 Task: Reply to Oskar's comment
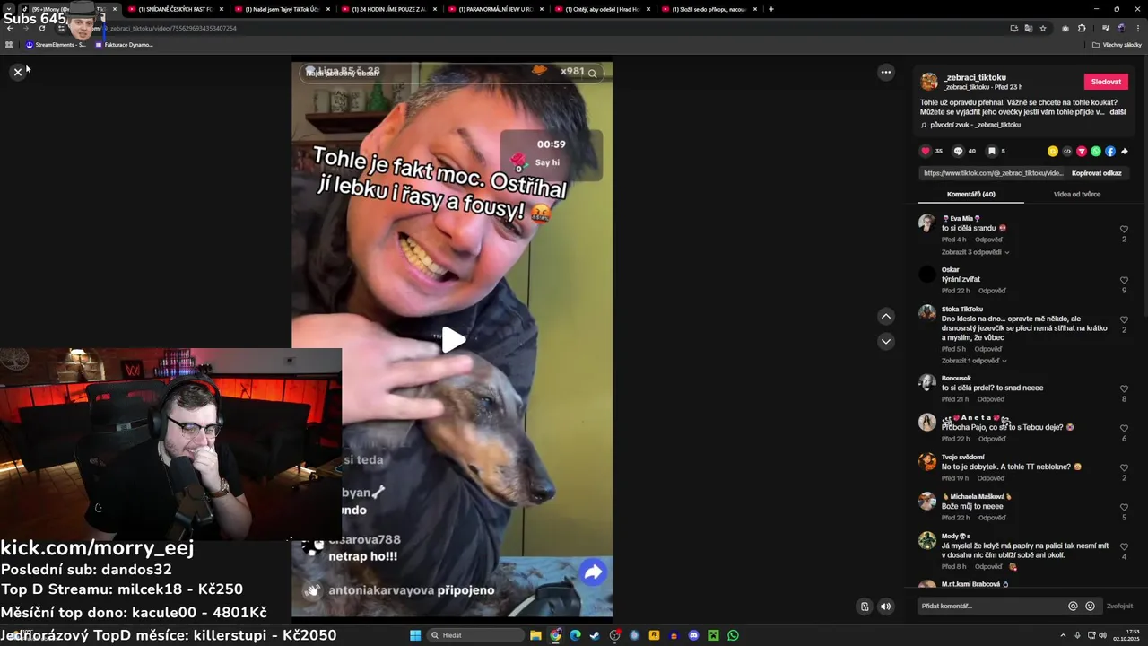(992, 291)
